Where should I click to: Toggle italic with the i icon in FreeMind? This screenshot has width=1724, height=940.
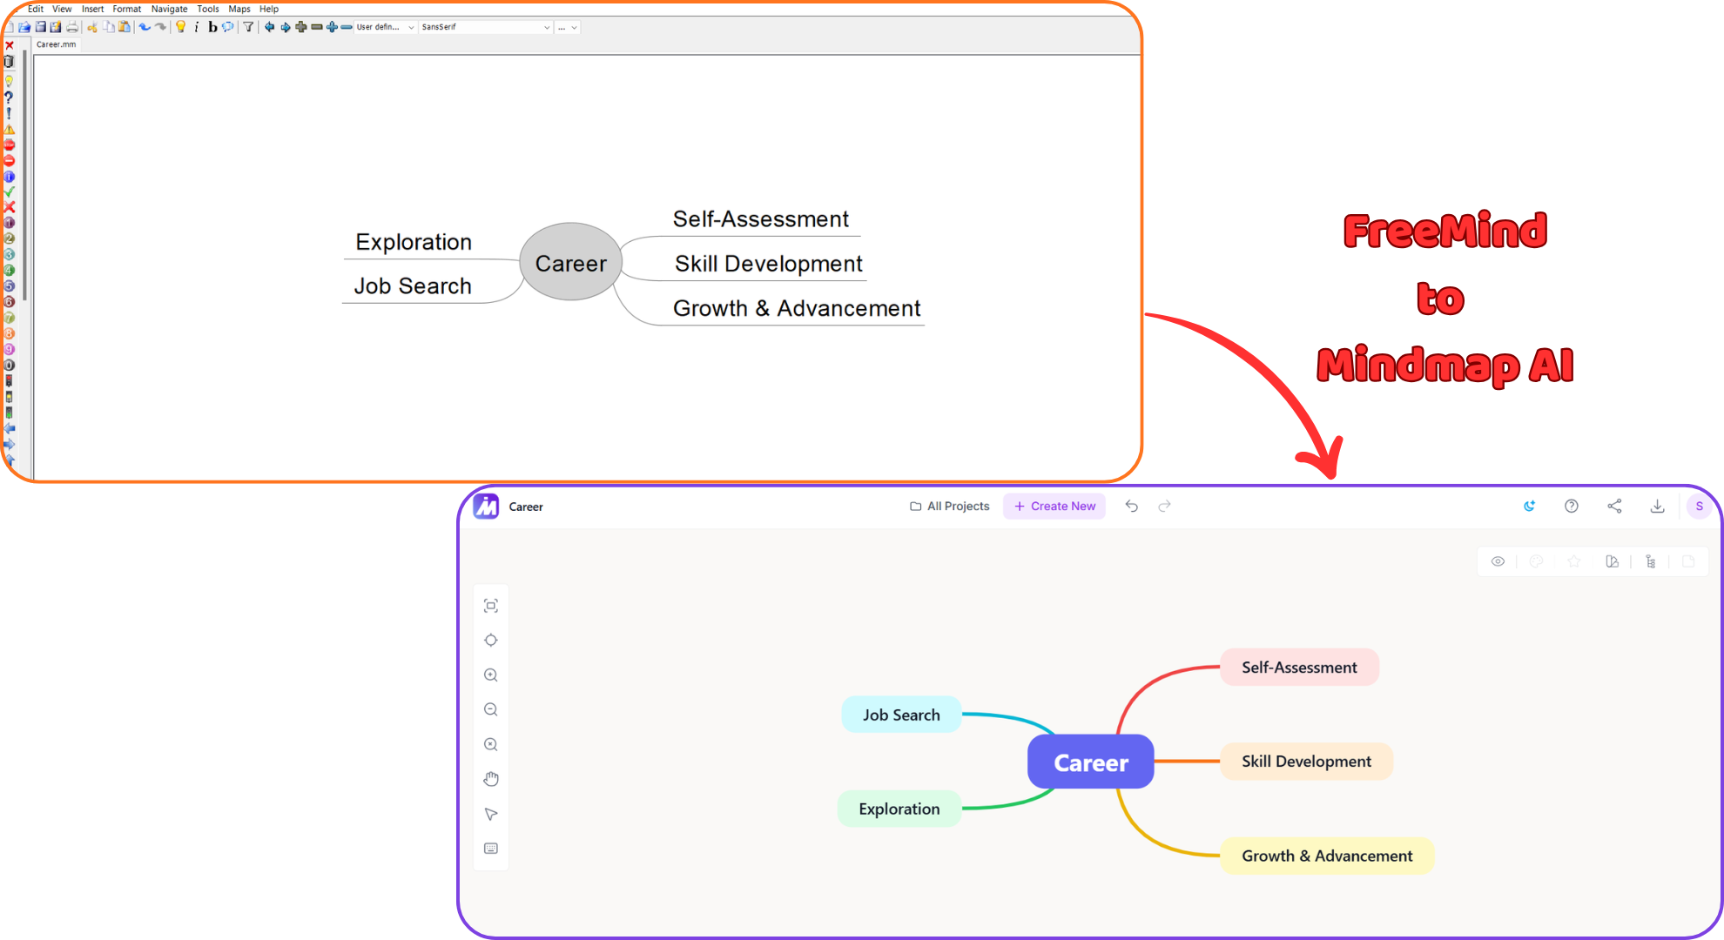tap(197, 27)
